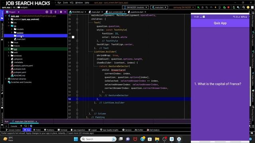This screenshot has width=255, height=143.
Task: Click the main.dart (SM M205F) run tab
Action: (24, 122)
